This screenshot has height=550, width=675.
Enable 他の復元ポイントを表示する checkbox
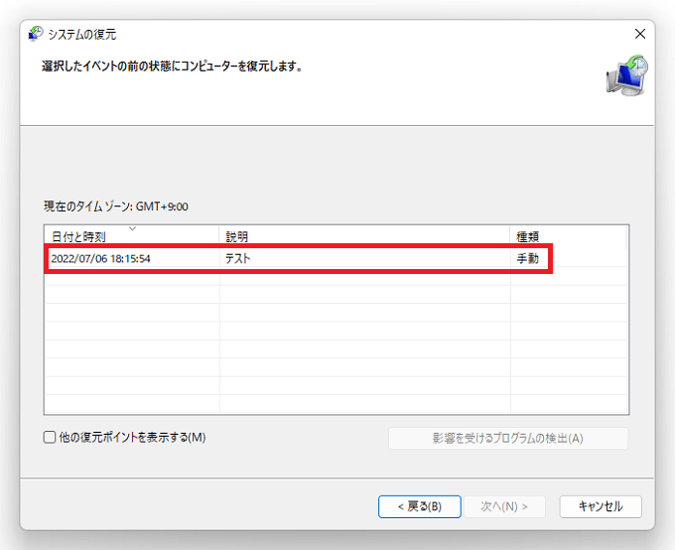click(50, 437)
